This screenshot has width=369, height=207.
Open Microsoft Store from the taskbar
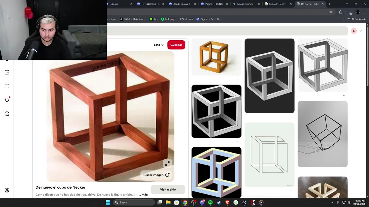(x=176, y=202)
